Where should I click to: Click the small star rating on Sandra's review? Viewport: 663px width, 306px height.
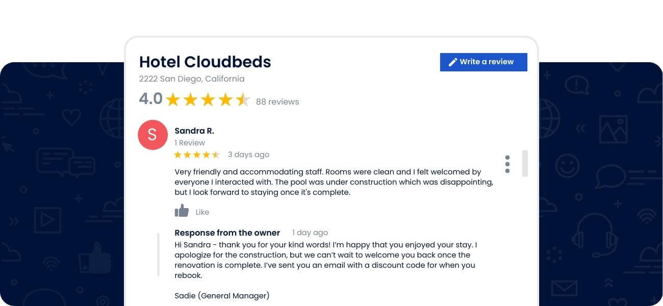(x=197, y=155)
